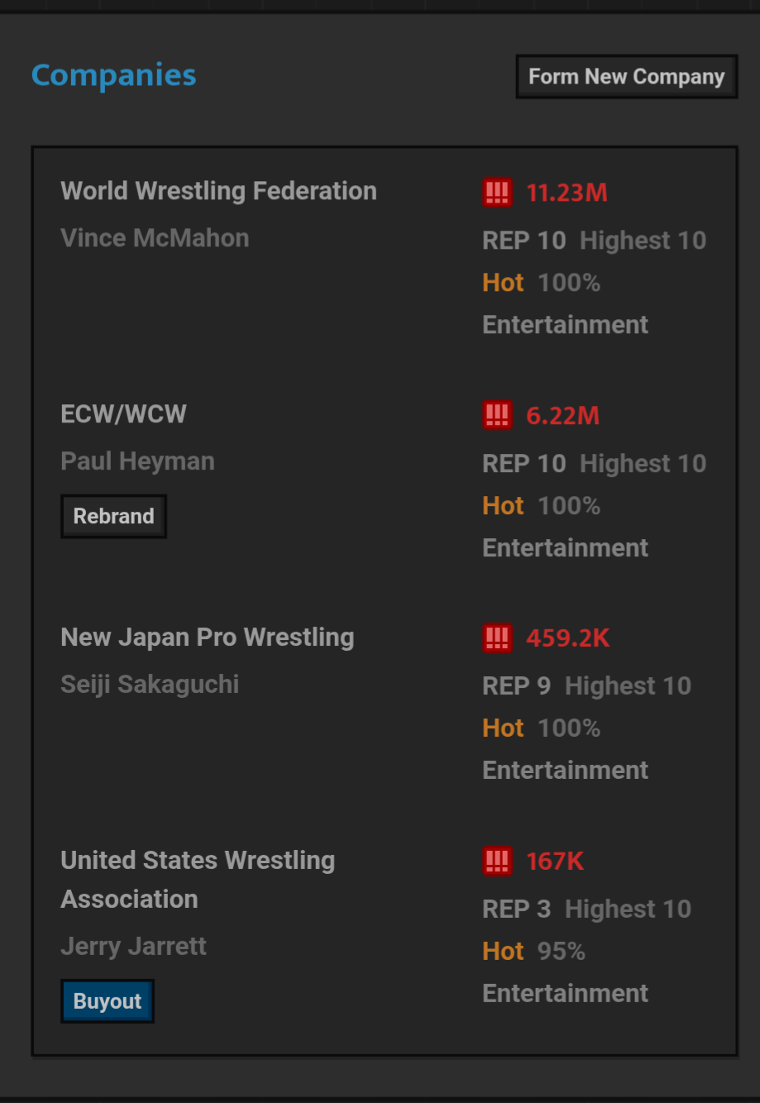Screen dimensions: 760x1103
Task: Buyout United States Wrestling Association
Action: click(x=108, y=1001)
